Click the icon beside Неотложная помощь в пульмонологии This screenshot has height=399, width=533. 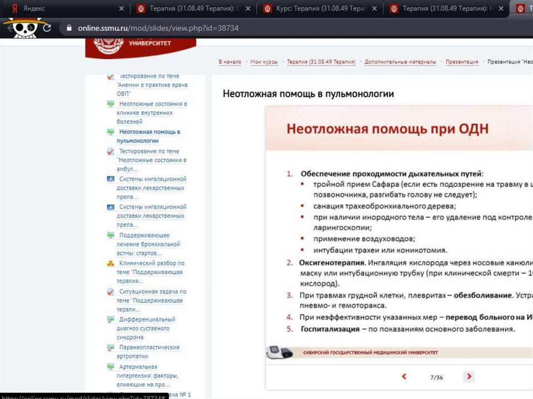[x=110, y=132]
